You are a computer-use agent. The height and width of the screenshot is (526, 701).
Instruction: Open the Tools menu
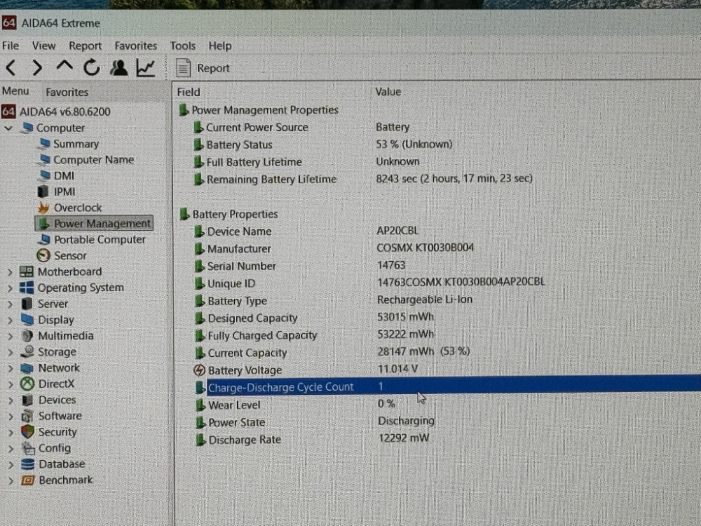(182, 46)
